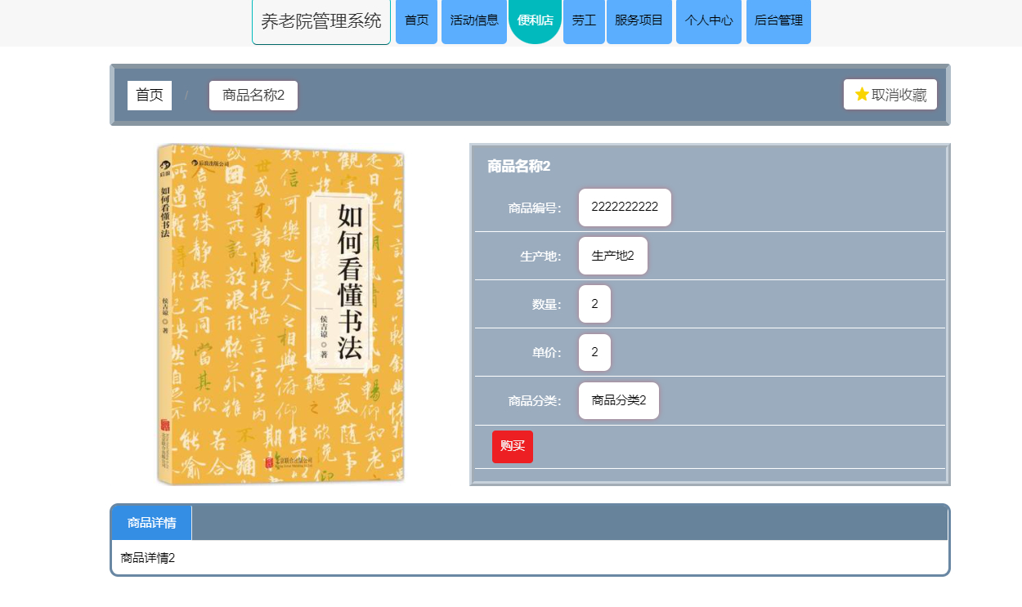Click the red 购买 purchase button
This screenshot has height=607, width=1022.
click(512, 447)
